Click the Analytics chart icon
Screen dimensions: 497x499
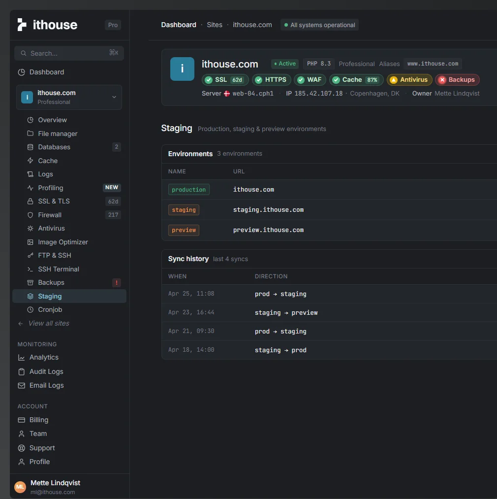coord(21,358)
